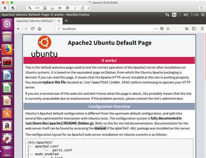Click the network adapter arrows icon
The width and height of the screenshot is (206, 158).
(x=37, y=8)
